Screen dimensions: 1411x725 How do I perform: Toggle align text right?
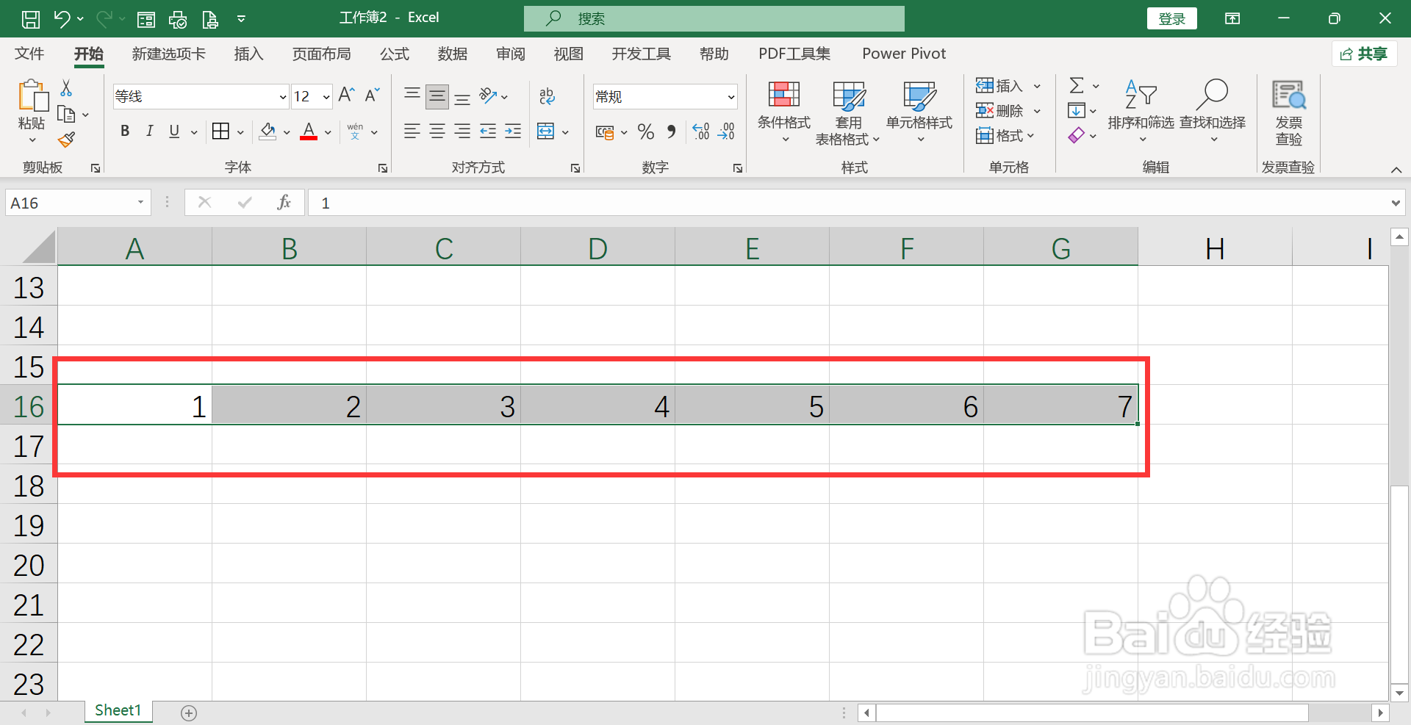point(462,131)
